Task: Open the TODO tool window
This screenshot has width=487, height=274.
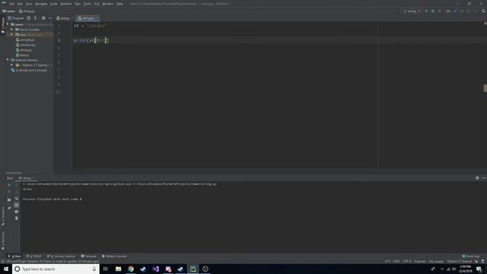Action: coord(33,256)
